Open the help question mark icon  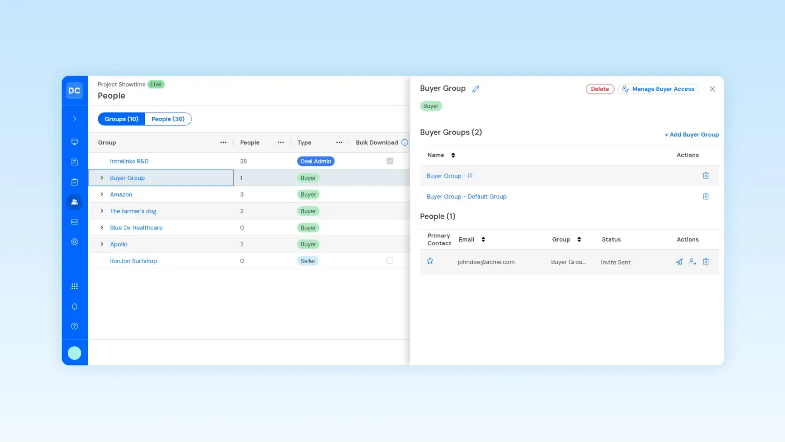pos(74,326)
